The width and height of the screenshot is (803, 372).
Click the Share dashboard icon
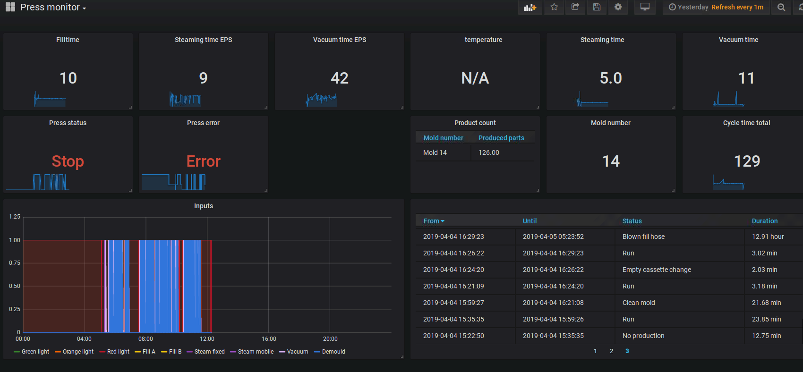[x=575, y=7]
